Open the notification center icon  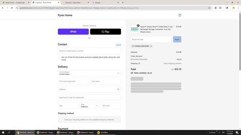[237, 132]
